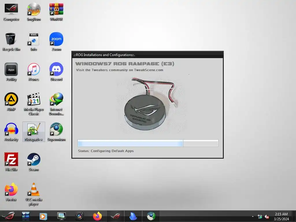Open Supermium from the taskbar
This screenshot has width=296, height=222.
[x=151, y=216]
